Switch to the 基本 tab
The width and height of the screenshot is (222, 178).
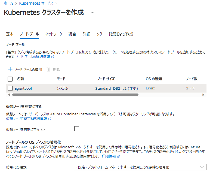click(10, 34)
